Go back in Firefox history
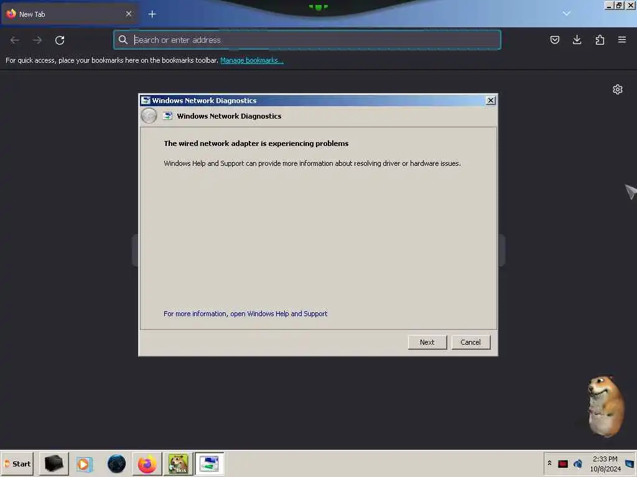Screen dimensions: 637x477 click(15, 40)
